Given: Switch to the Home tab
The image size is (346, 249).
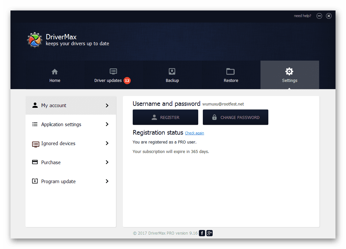Looking at the screenshot, I should pyautogui.click(x=55, y=75).
